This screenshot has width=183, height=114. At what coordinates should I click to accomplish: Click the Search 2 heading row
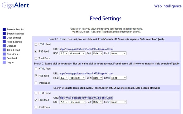[x=107, y=64]
